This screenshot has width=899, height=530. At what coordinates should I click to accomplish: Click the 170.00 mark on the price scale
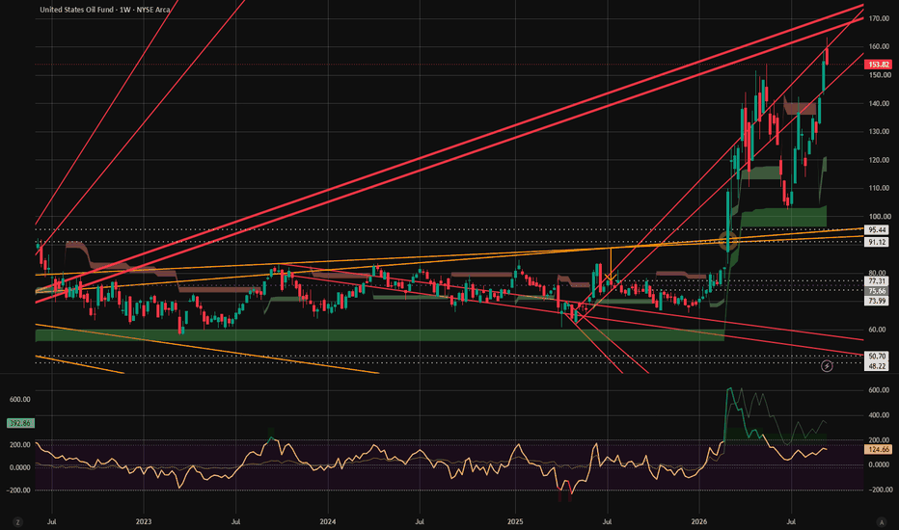pos(879,18)
